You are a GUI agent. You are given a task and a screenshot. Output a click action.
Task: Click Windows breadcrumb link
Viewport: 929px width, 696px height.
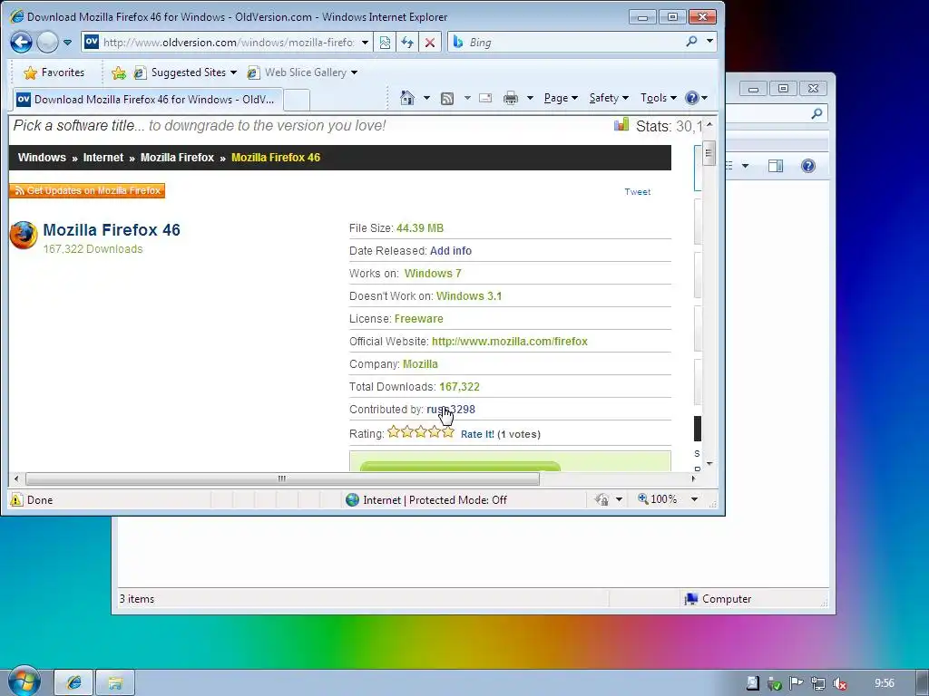(x=42, y=158)
